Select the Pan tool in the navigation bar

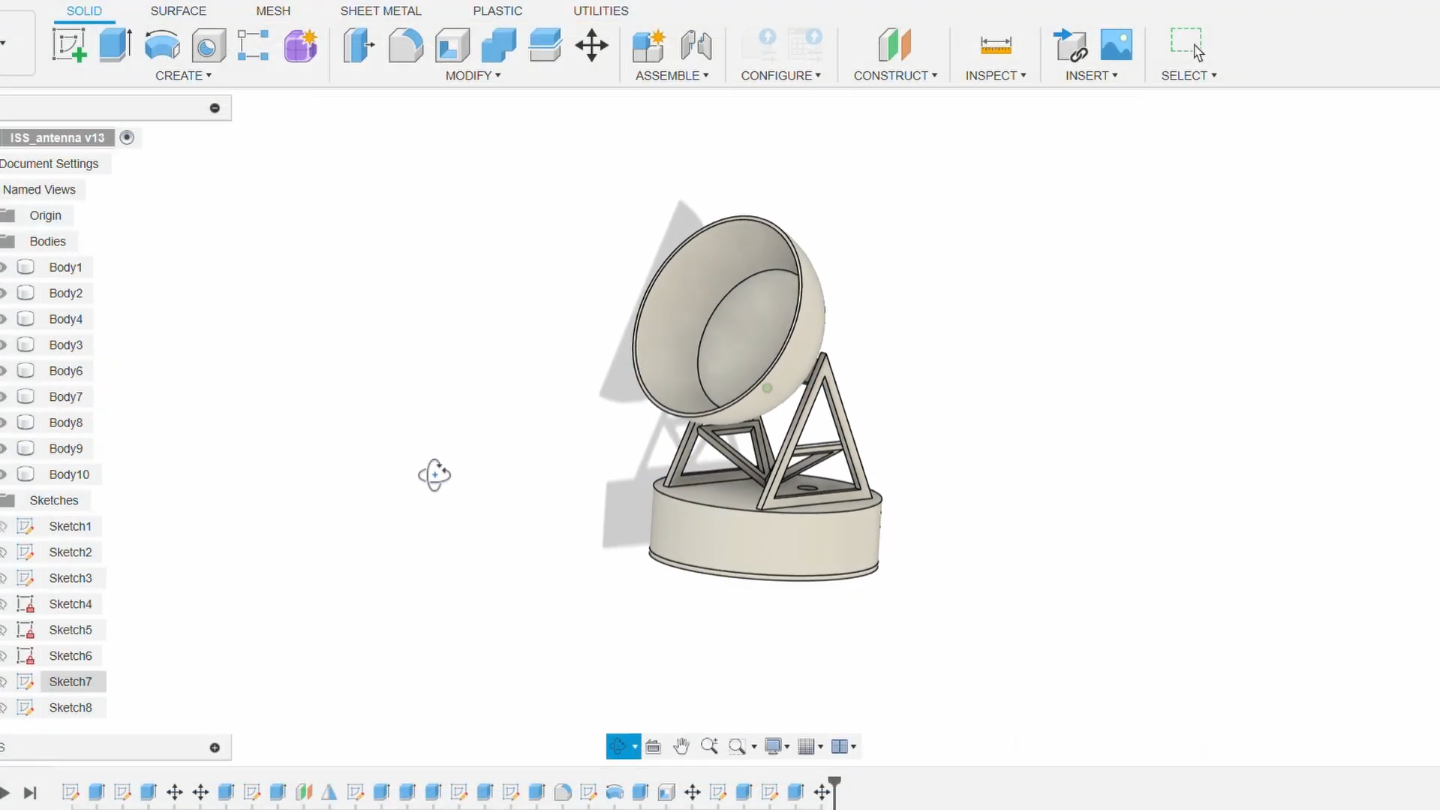(681, 746)
